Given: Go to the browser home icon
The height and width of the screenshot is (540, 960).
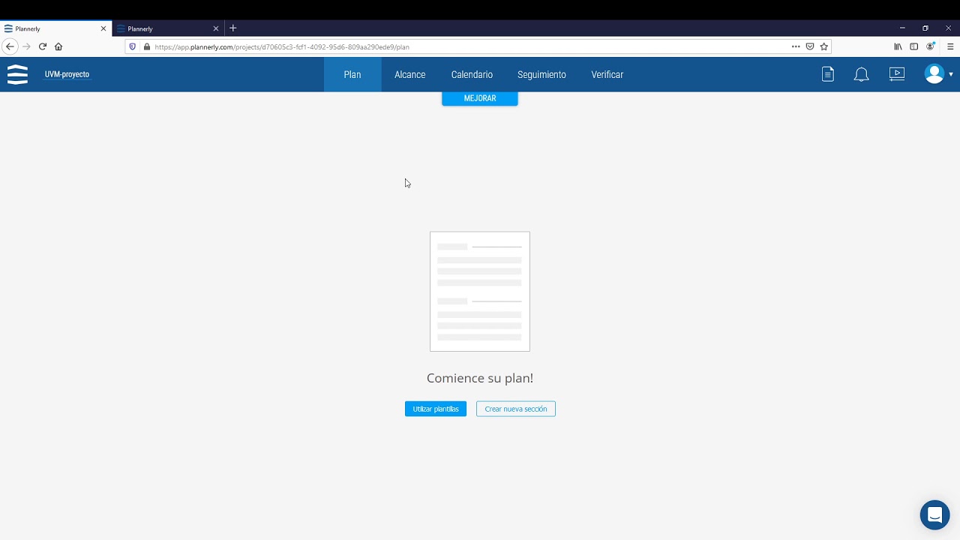Looking at the screenshot, I should pyautogui.click(x=58, y=46).
